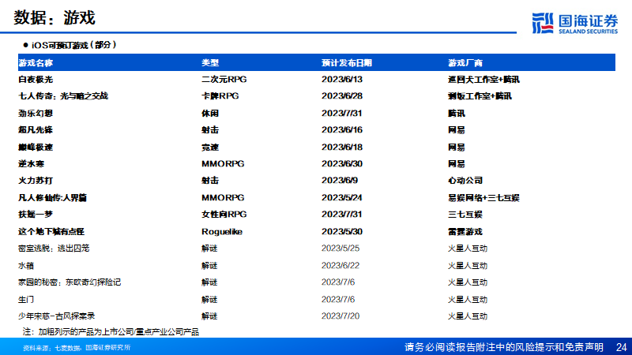Image resolution: width=632 pixels, height=355 pixels.
Task: Click 火星人互动 in the 生门 row
Action: pos(468,300)
